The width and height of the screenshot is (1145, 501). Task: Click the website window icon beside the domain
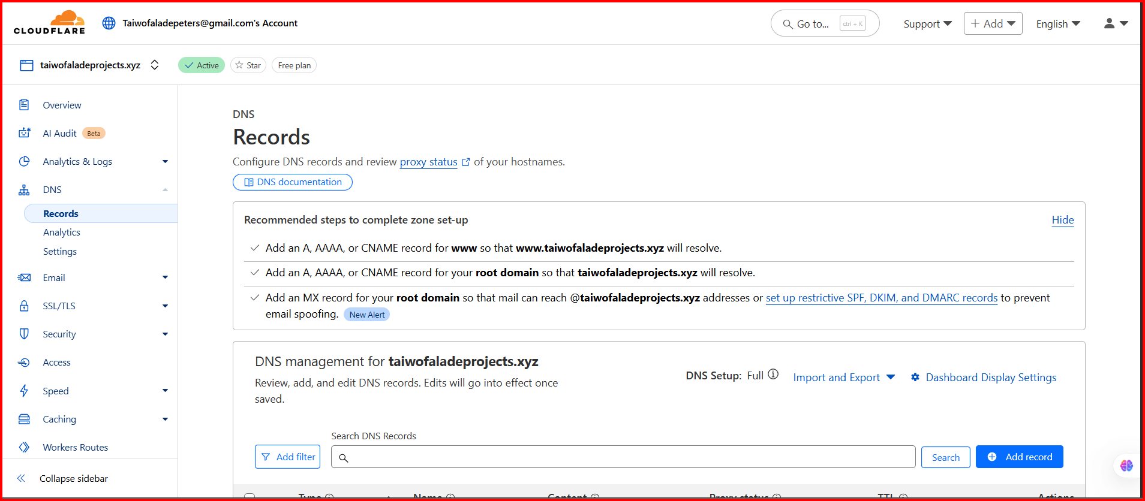(26, 65)
